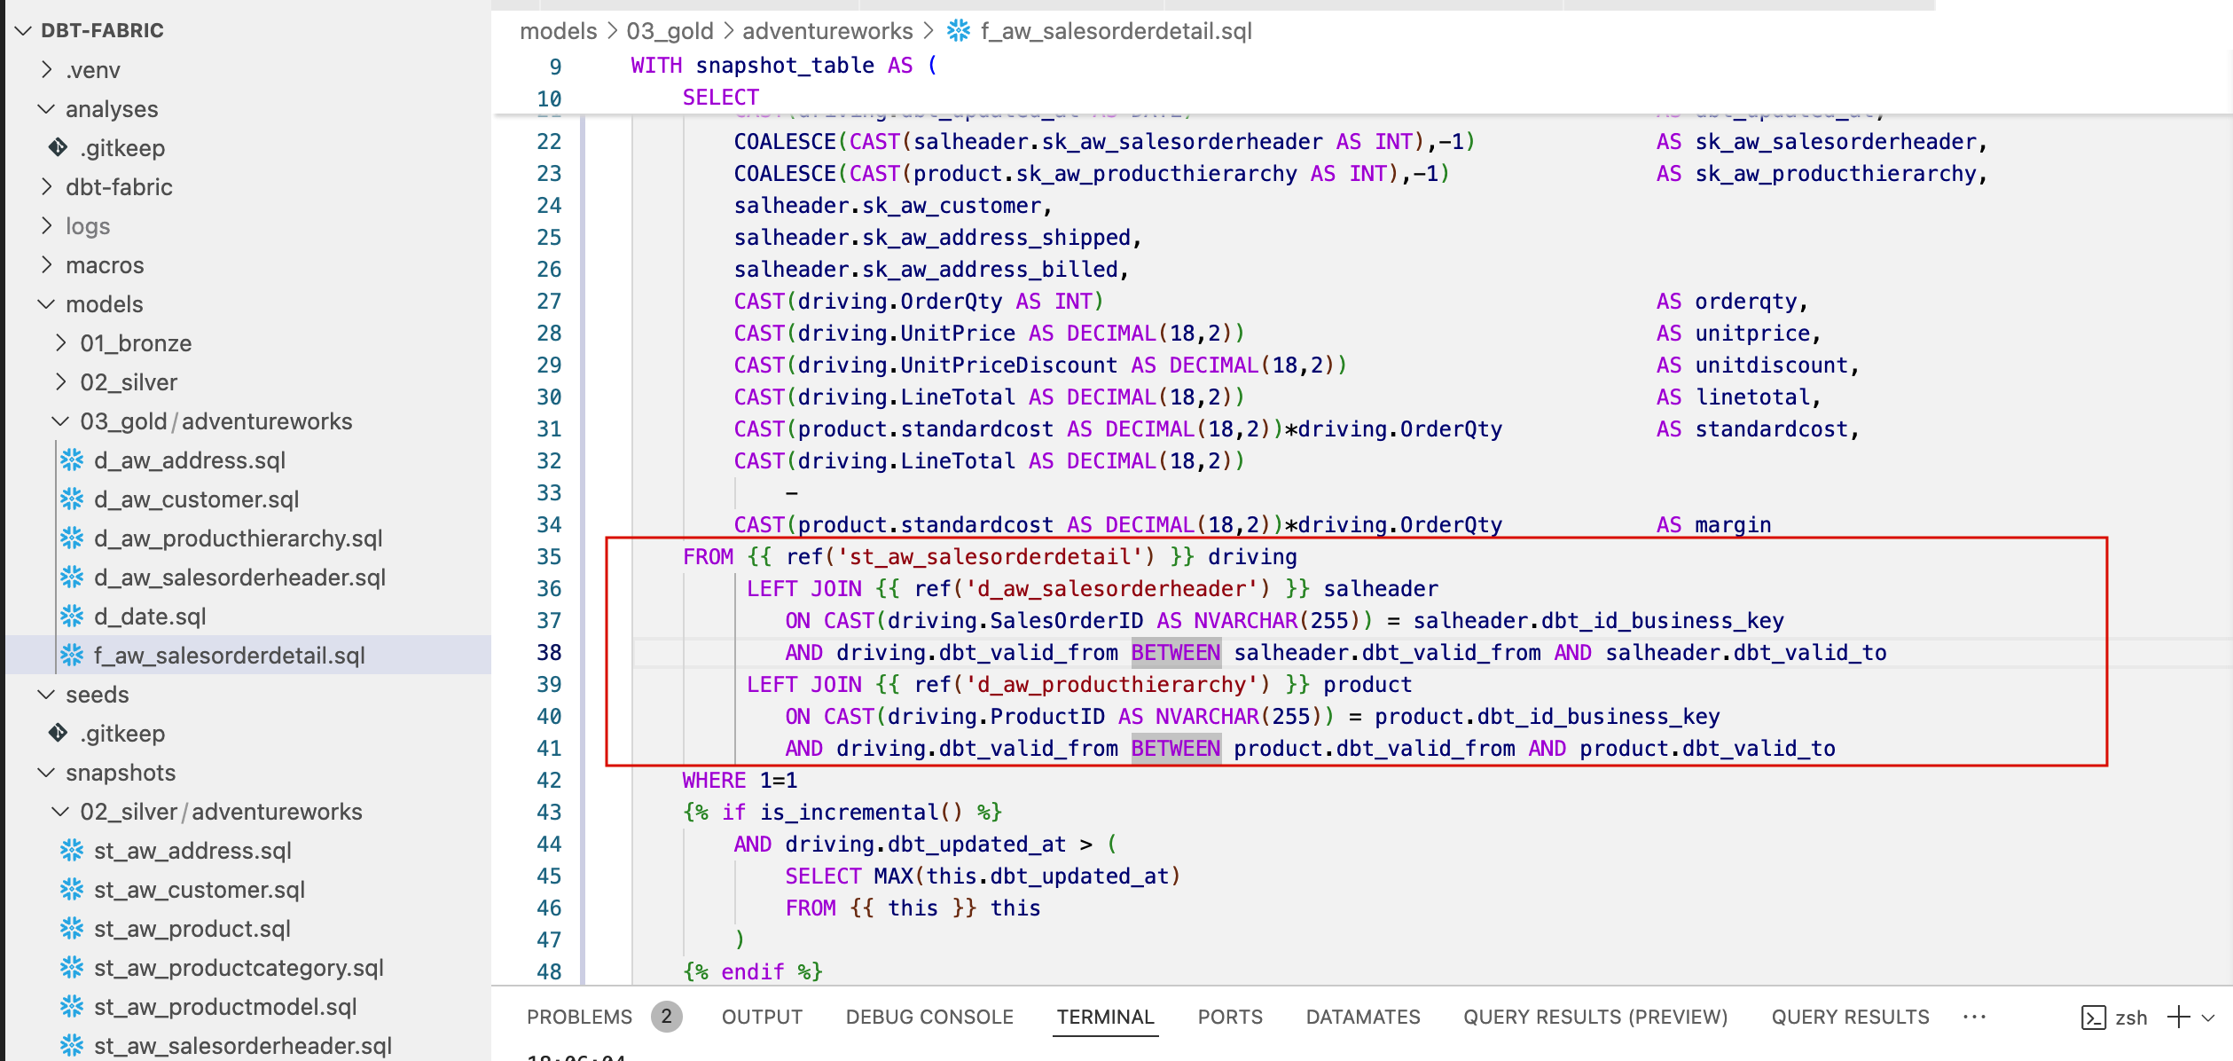Click the zsh terminal shell icon

tap(2093, 1018)
